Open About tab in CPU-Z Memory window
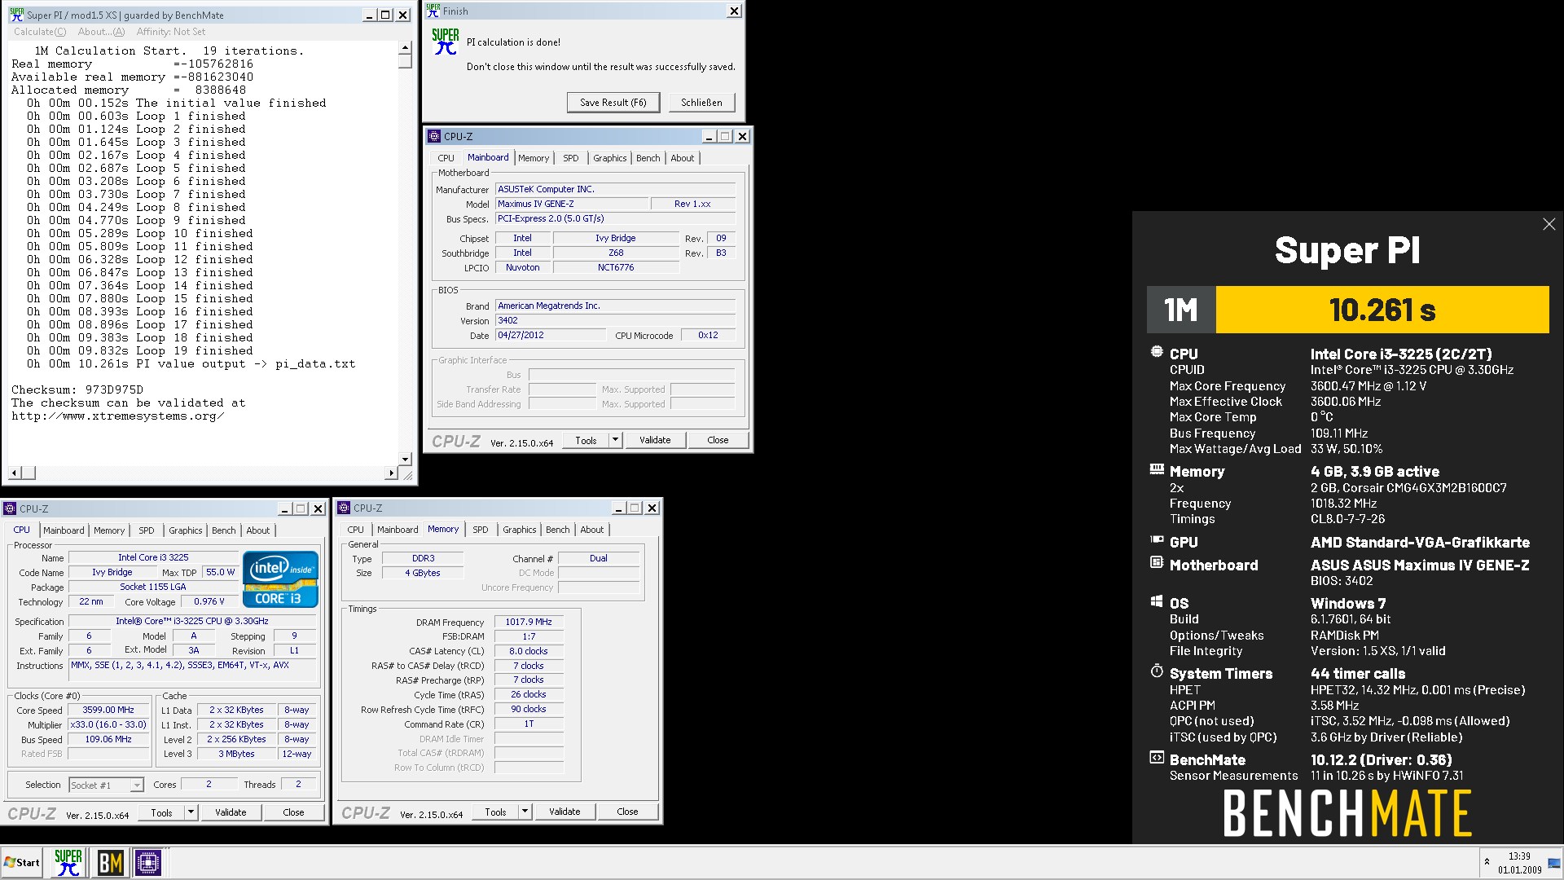1564x880 pixels. 592,530
